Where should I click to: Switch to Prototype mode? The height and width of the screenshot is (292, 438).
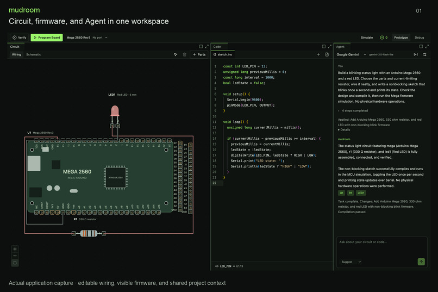pos(401,38)
